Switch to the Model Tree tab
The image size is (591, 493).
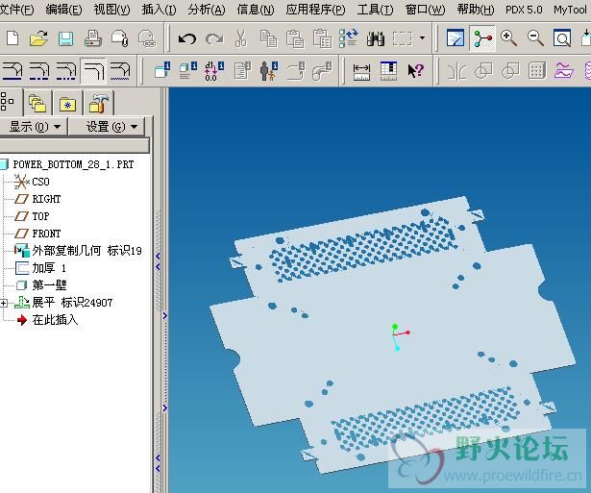[x=8, y=102]
